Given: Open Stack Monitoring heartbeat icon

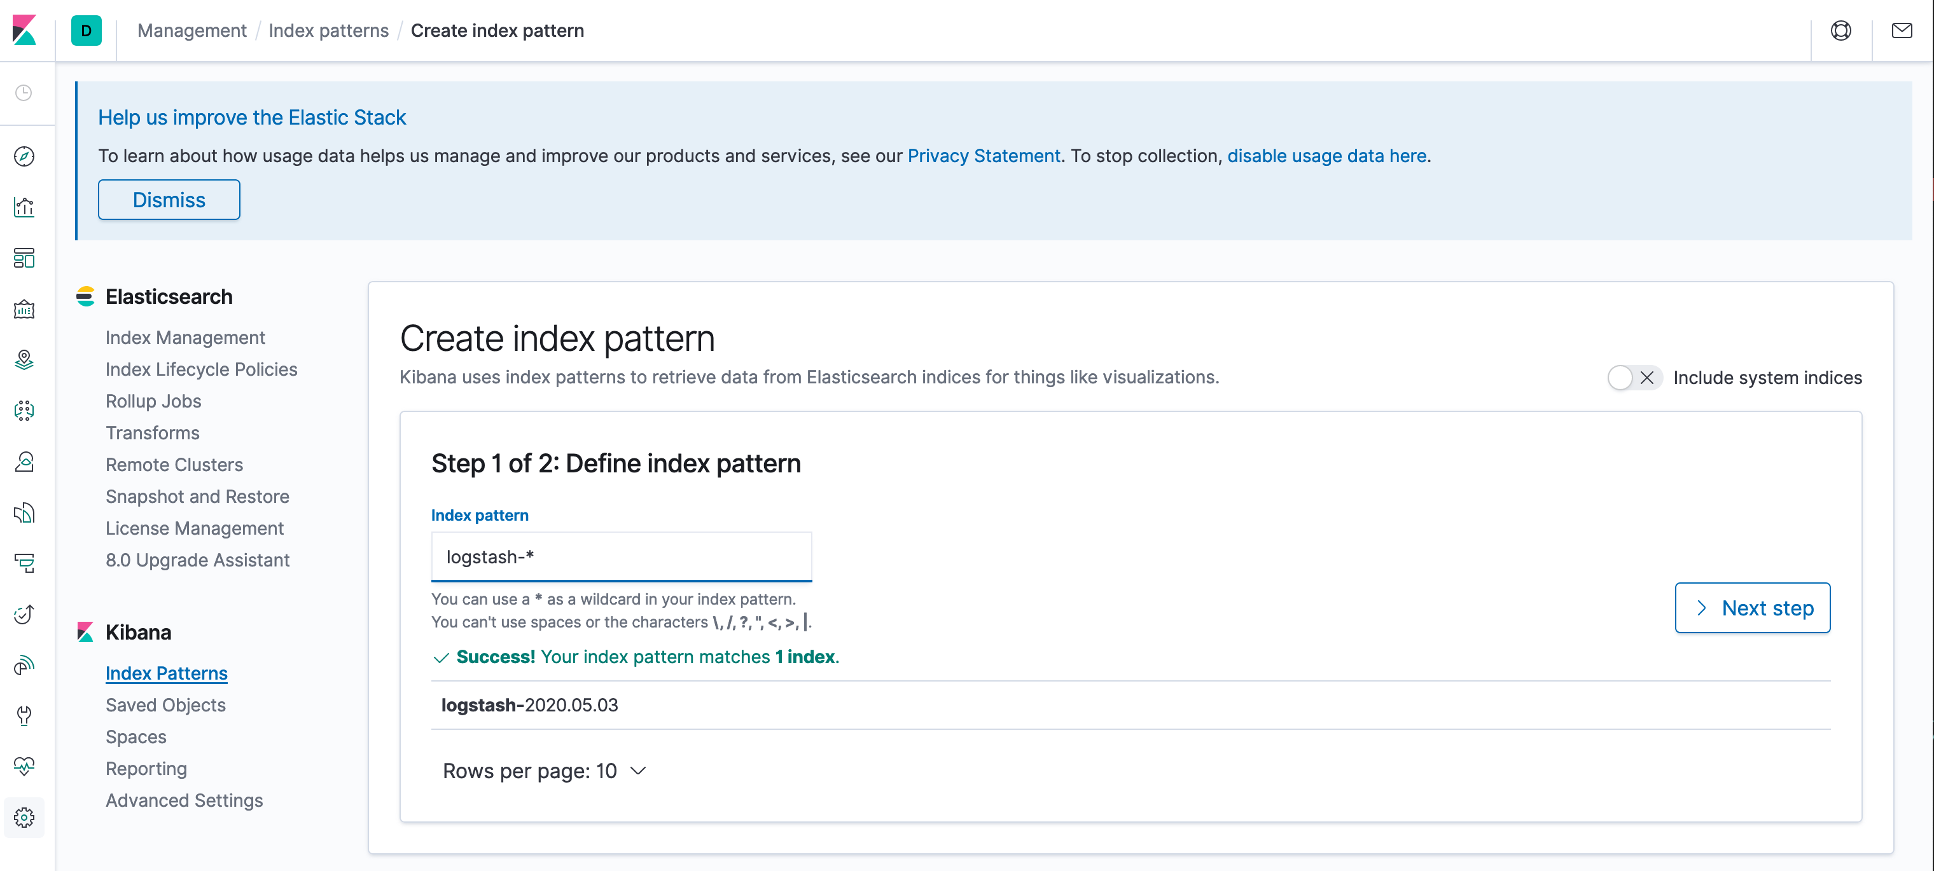Looking at the screenshot, I should click(x=24, y=766).
